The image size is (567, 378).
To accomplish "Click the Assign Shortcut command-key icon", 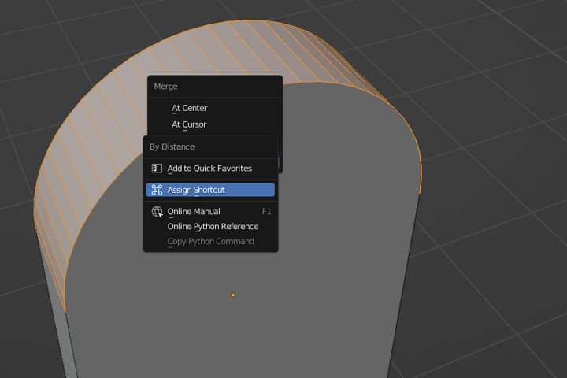I will click(x=157, y=190).
